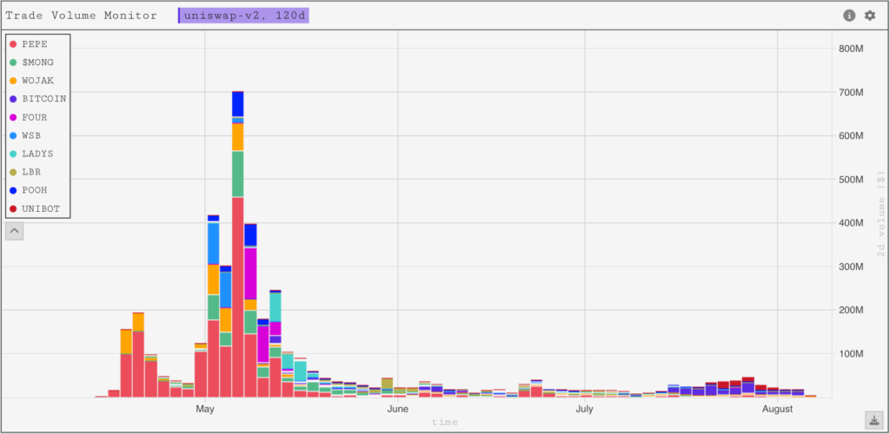The image size is (890, 434).
Task: Click the Trade Volume Monitor title
Action: tap(82, 16)
